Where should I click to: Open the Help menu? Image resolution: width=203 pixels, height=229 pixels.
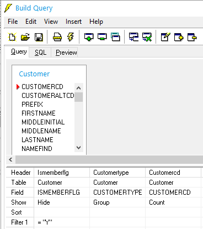point(96,22)
